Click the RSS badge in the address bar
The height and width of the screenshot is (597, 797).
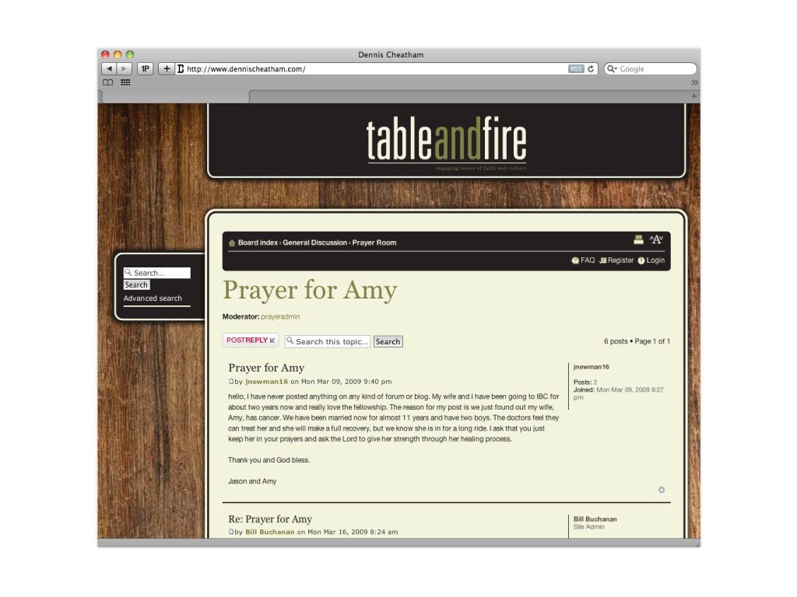pyautogui.click(x=576, y=69)
